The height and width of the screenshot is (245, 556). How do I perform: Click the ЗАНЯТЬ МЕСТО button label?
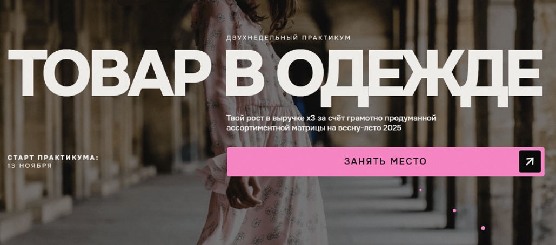pos(385,161)
